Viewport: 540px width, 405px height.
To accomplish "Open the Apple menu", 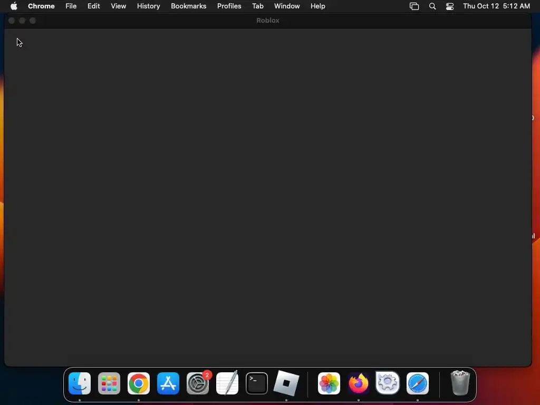I will tap(14, 6).
